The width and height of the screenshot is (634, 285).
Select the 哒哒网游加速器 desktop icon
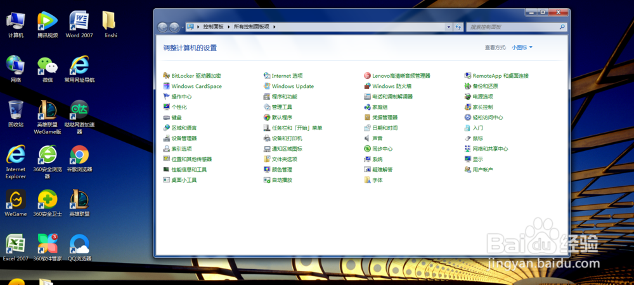click(x=79, y=117)
